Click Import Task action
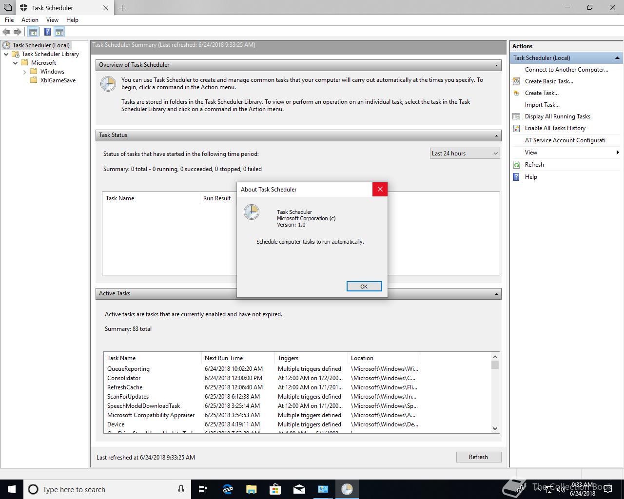 542,105
